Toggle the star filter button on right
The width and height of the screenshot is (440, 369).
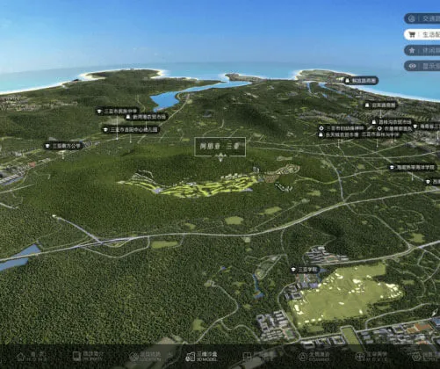click(422, 50)
